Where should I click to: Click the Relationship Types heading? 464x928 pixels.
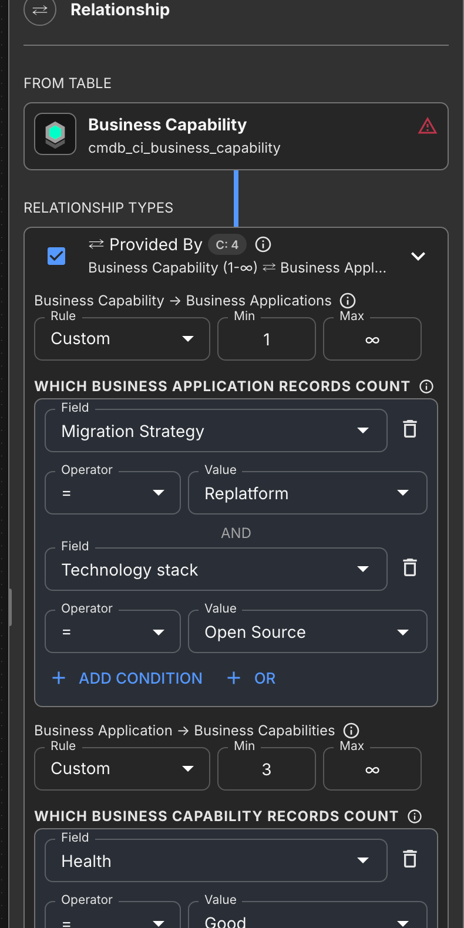point(99,207)
